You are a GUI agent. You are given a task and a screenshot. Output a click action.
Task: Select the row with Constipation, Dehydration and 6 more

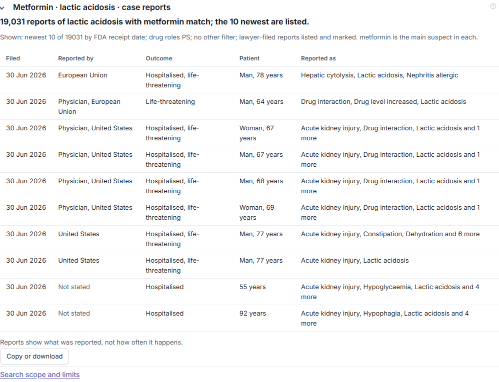pyautogui.click(x=249, y=239)
